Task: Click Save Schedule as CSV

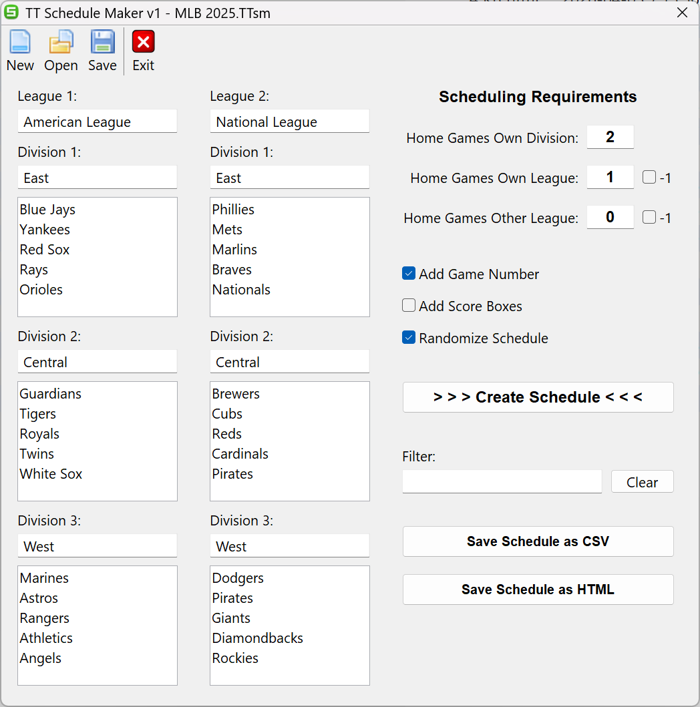Action: point(538,541)
